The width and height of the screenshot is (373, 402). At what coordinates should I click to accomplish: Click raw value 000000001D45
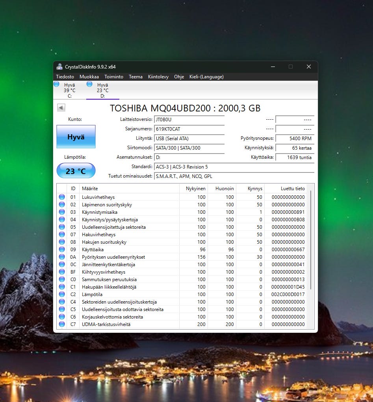pos(288,287)
